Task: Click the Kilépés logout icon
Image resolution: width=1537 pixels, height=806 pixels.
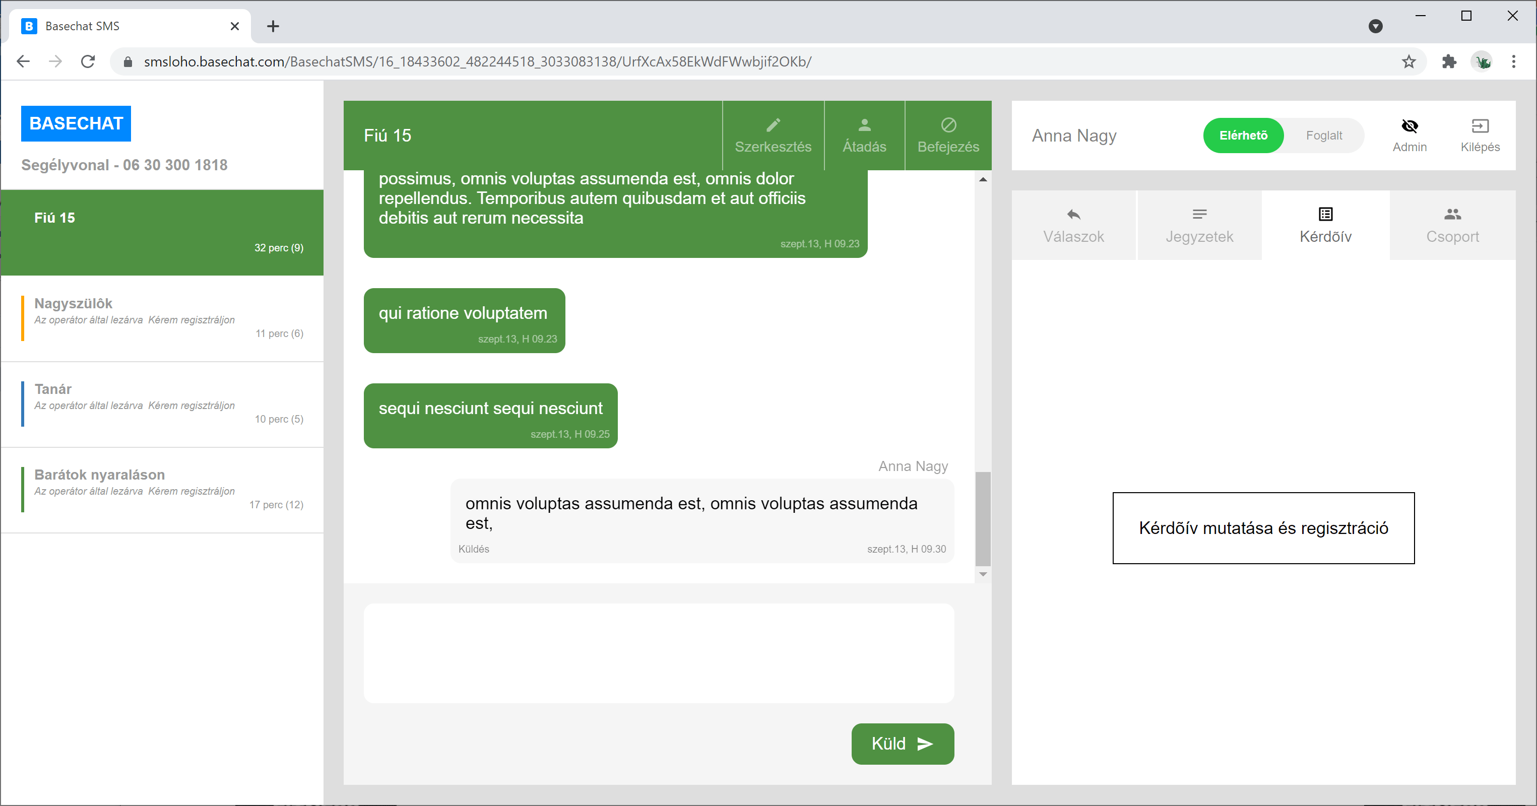Action: tap(1480, 126)
